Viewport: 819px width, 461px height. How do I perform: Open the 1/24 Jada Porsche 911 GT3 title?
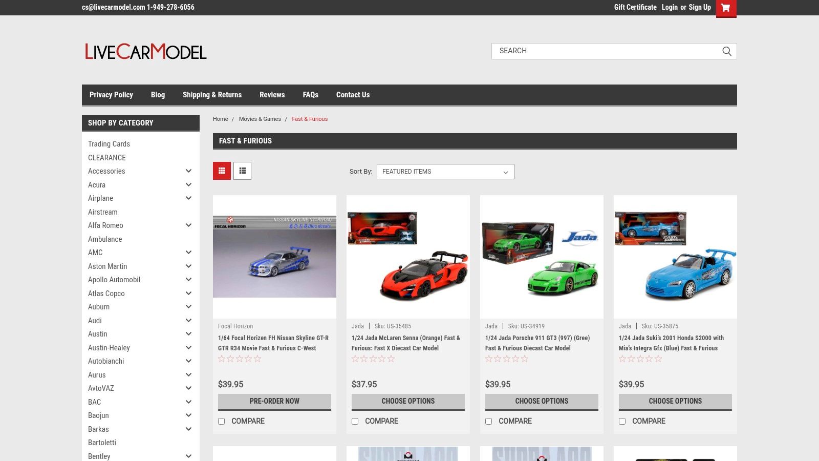537,343
